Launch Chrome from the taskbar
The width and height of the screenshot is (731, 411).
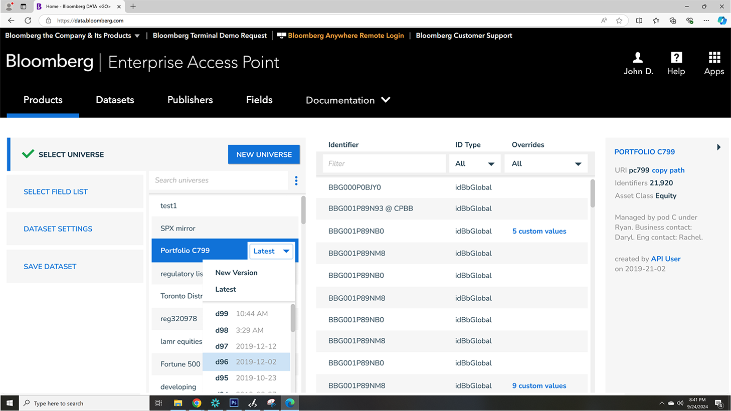197,403
